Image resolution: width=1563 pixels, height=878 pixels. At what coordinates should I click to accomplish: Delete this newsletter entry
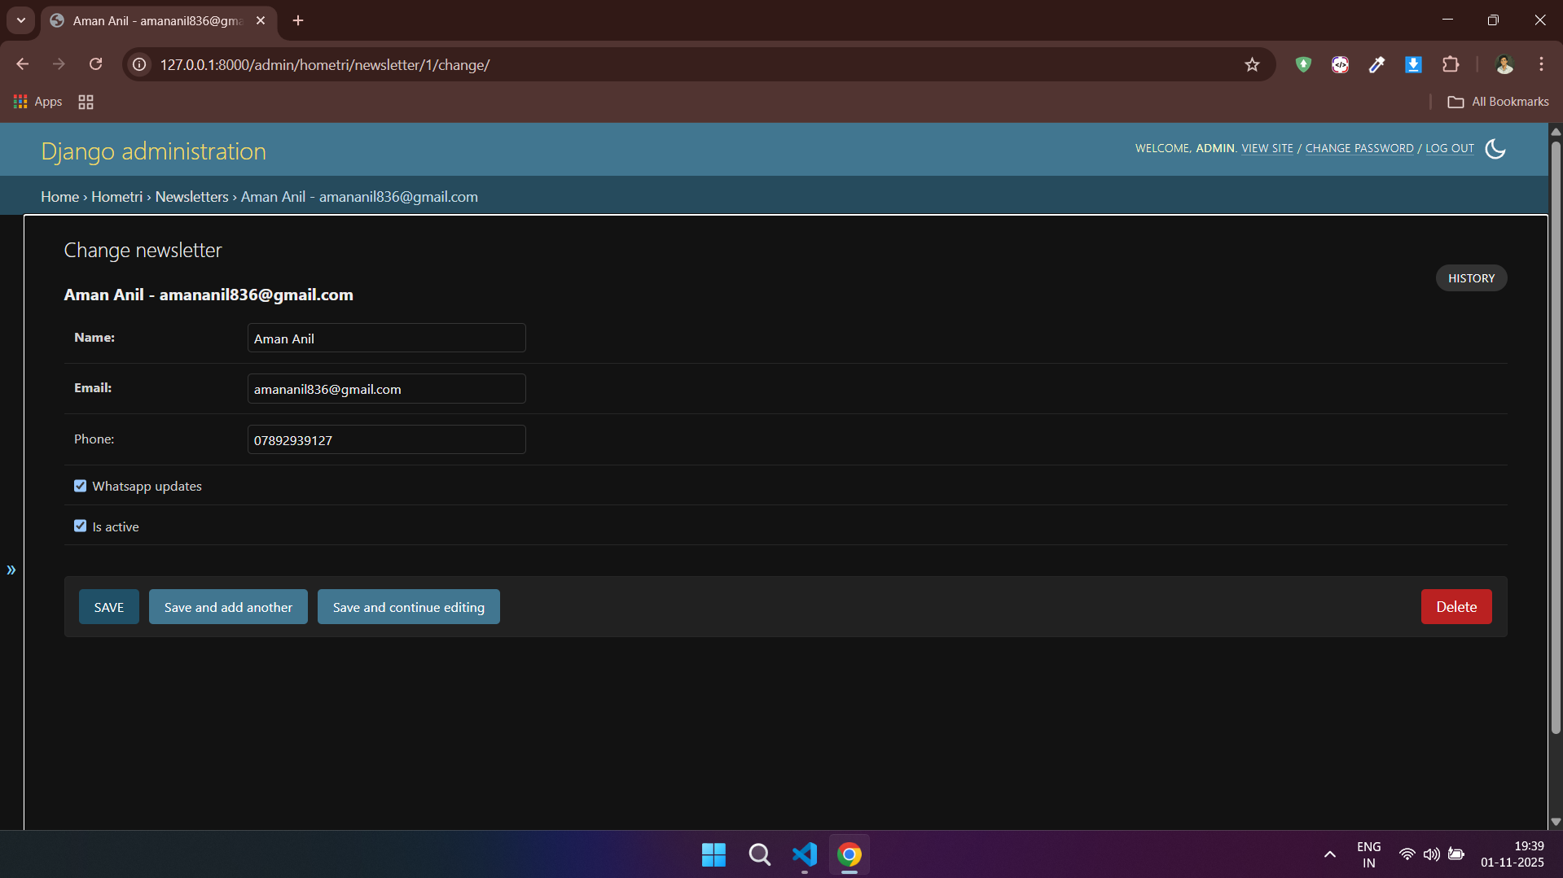point(1456,607)
